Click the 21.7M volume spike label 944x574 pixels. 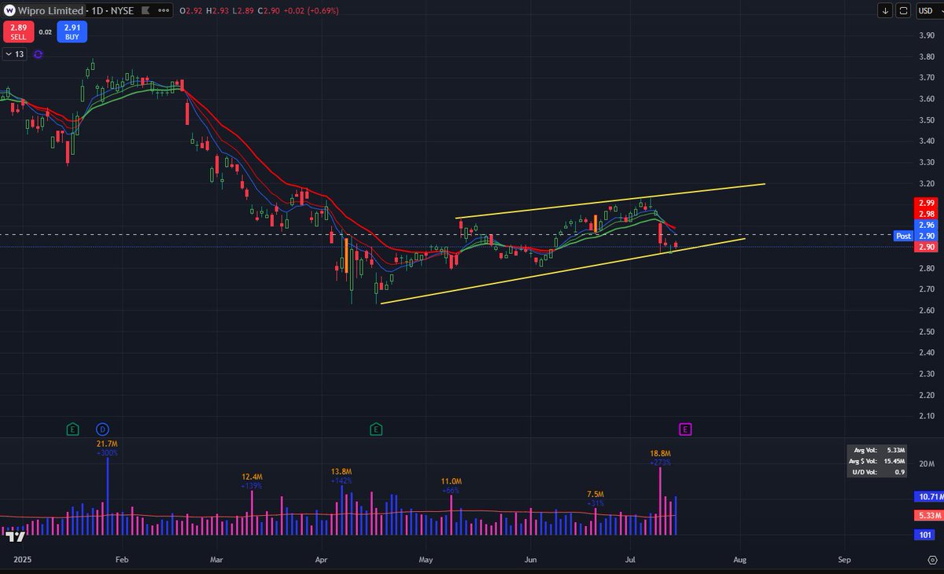[x=108, y=445]
